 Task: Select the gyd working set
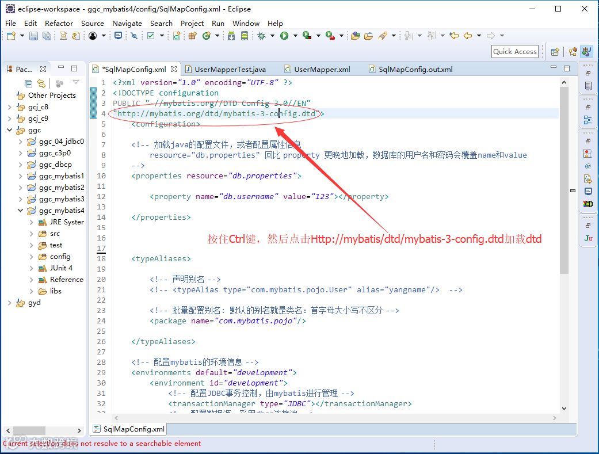tap(34, 303)
